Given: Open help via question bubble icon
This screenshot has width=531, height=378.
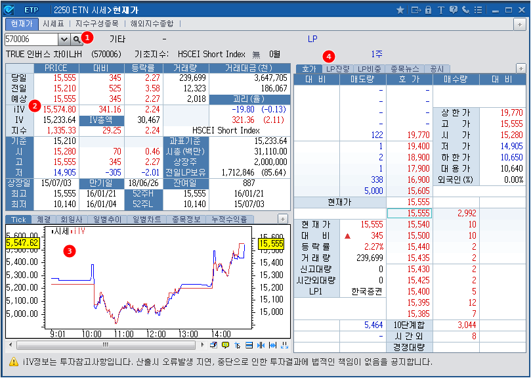Looking at the screenshot, I should coord(454,10).
